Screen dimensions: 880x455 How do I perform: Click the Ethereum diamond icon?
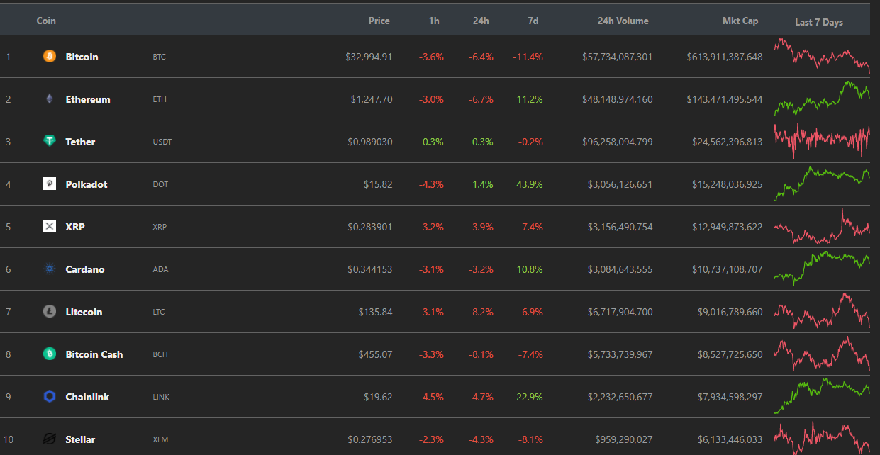coord(50,99)
